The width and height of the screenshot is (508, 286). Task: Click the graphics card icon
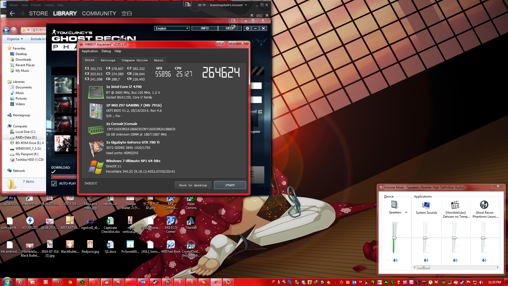tap(96, 148)
